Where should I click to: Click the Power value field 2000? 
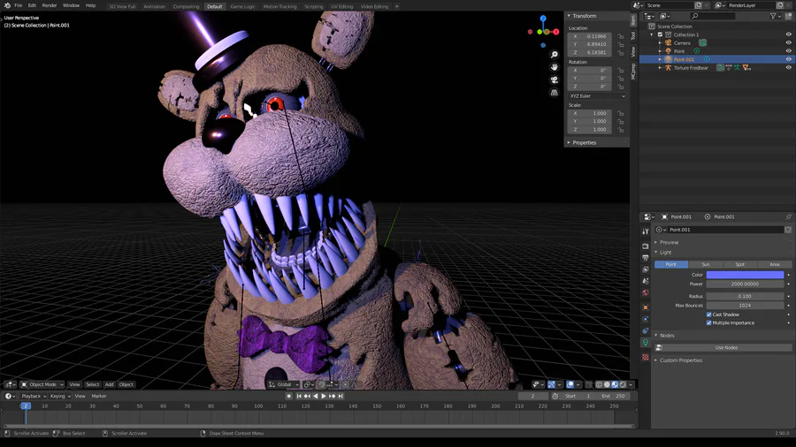745,284
